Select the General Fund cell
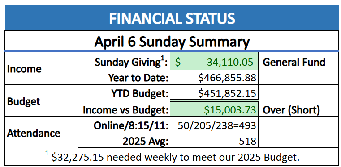This screenshot has width=341, height=167. (x=294, y=62)
